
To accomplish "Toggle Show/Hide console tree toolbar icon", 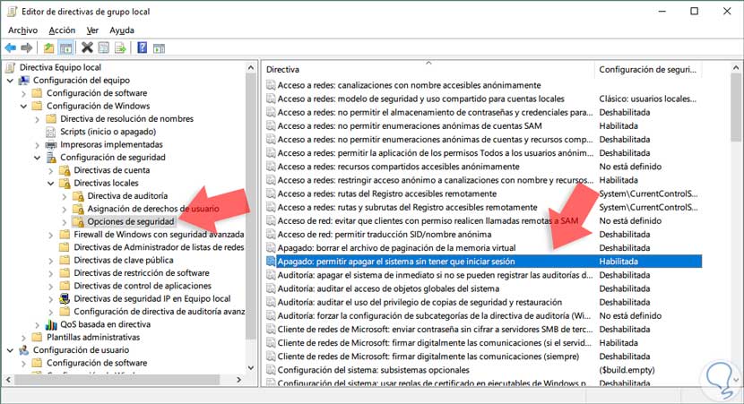I will [66, 47].
